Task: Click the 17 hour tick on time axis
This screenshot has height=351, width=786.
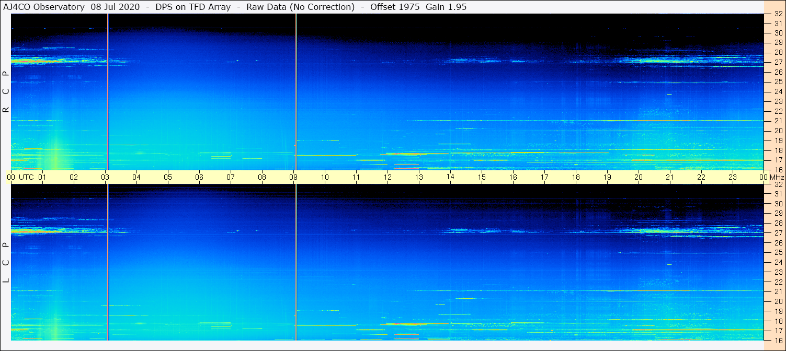Action: click(x=544, y=177)
